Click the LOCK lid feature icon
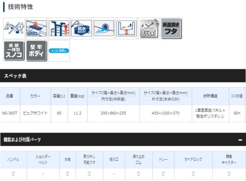The image size is (246, 181). point(37,28)
